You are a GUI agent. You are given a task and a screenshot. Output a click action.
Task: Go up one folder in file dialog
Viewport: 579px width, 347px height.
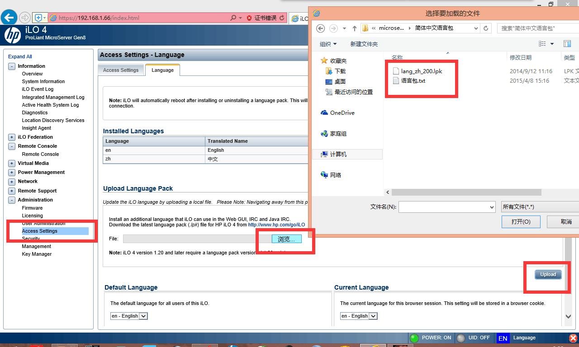click(x=354, y=28)
